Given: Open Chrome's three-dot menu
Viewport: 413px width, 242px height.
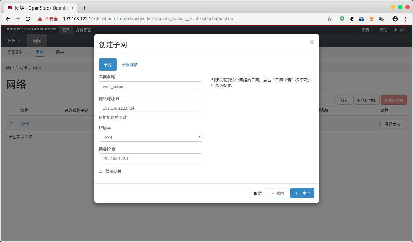Looking at the screenshot, I should (x=405, y=19).
